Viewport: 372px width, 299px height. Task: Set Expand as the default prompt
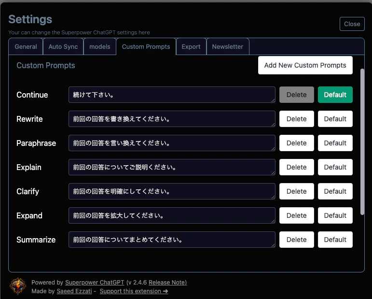point(335,215)
